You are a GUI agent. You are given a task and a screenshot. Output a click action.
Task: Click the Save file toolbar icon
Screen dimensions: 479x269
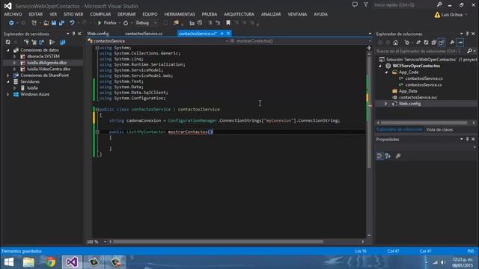pos(54,23)
